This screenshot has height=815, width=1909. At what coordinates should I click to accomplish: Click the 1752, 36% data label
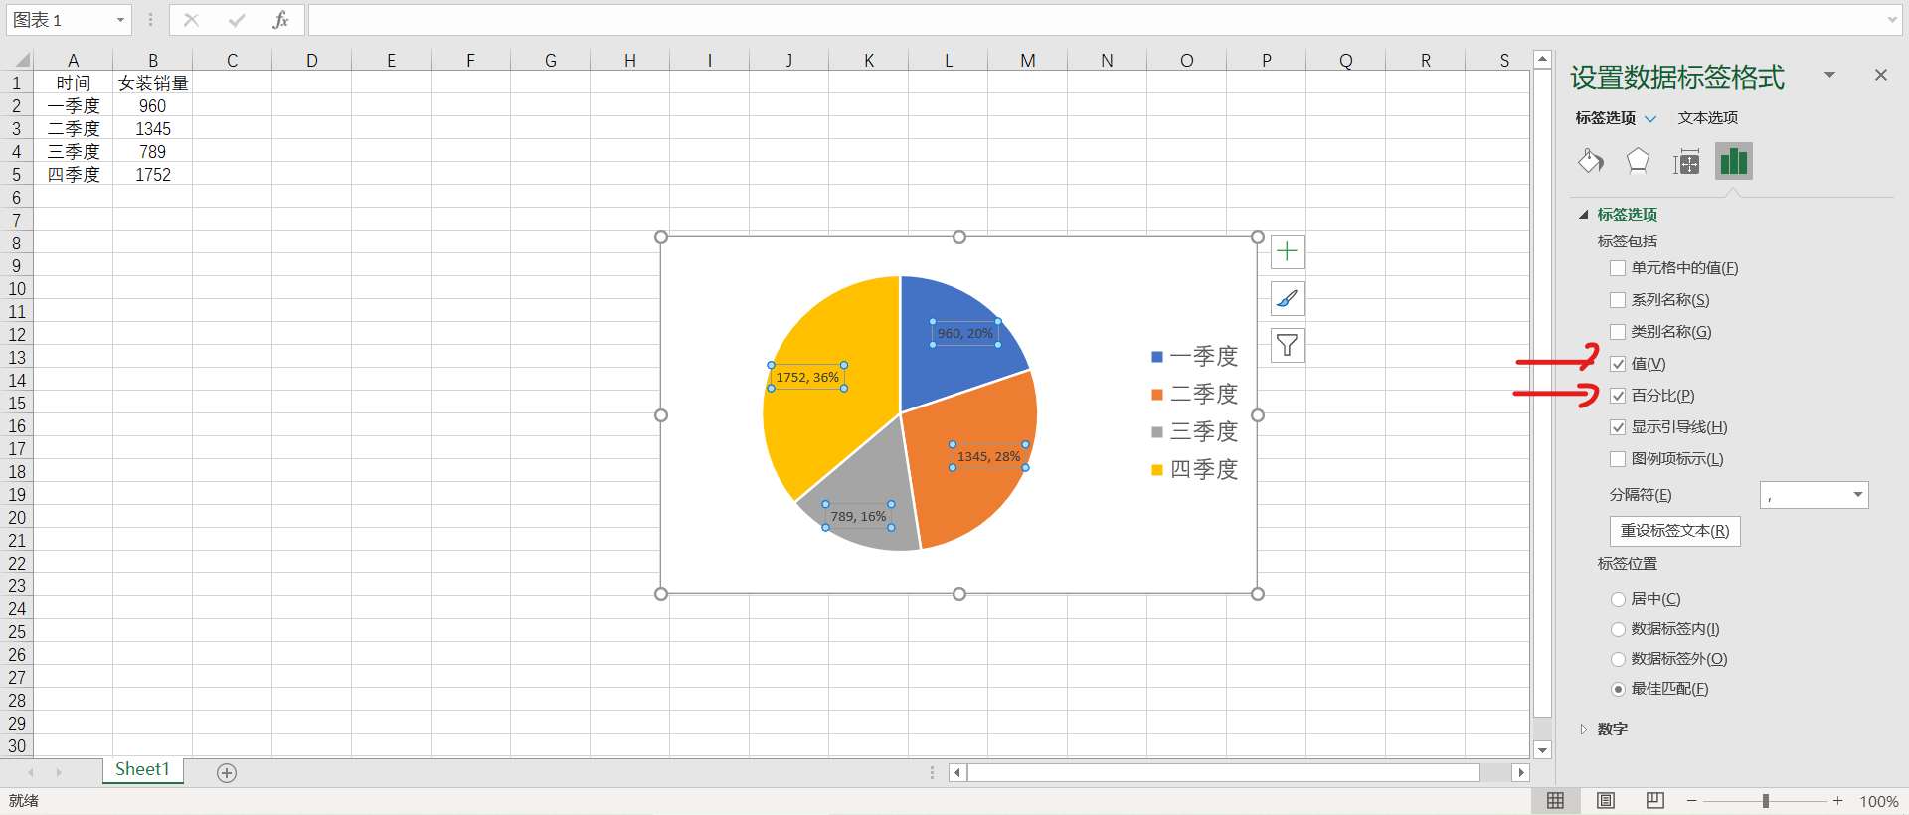pyautogui.click(x=807, y=377)
